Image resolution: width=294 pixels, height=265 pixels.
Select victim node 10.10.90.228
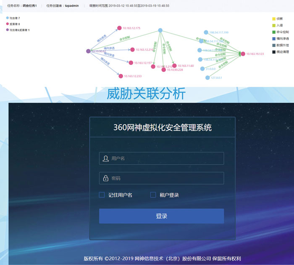point(163,70)
